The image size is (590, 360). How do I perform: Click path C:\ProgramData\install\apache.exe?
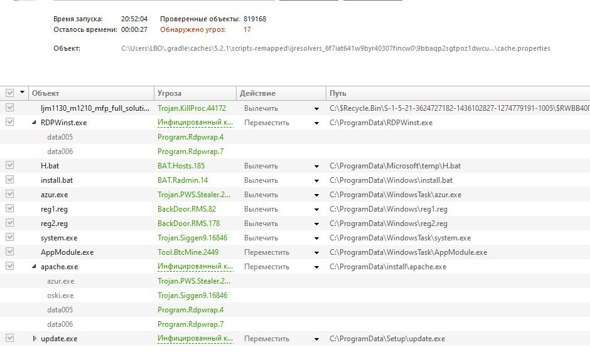point(387,267)
